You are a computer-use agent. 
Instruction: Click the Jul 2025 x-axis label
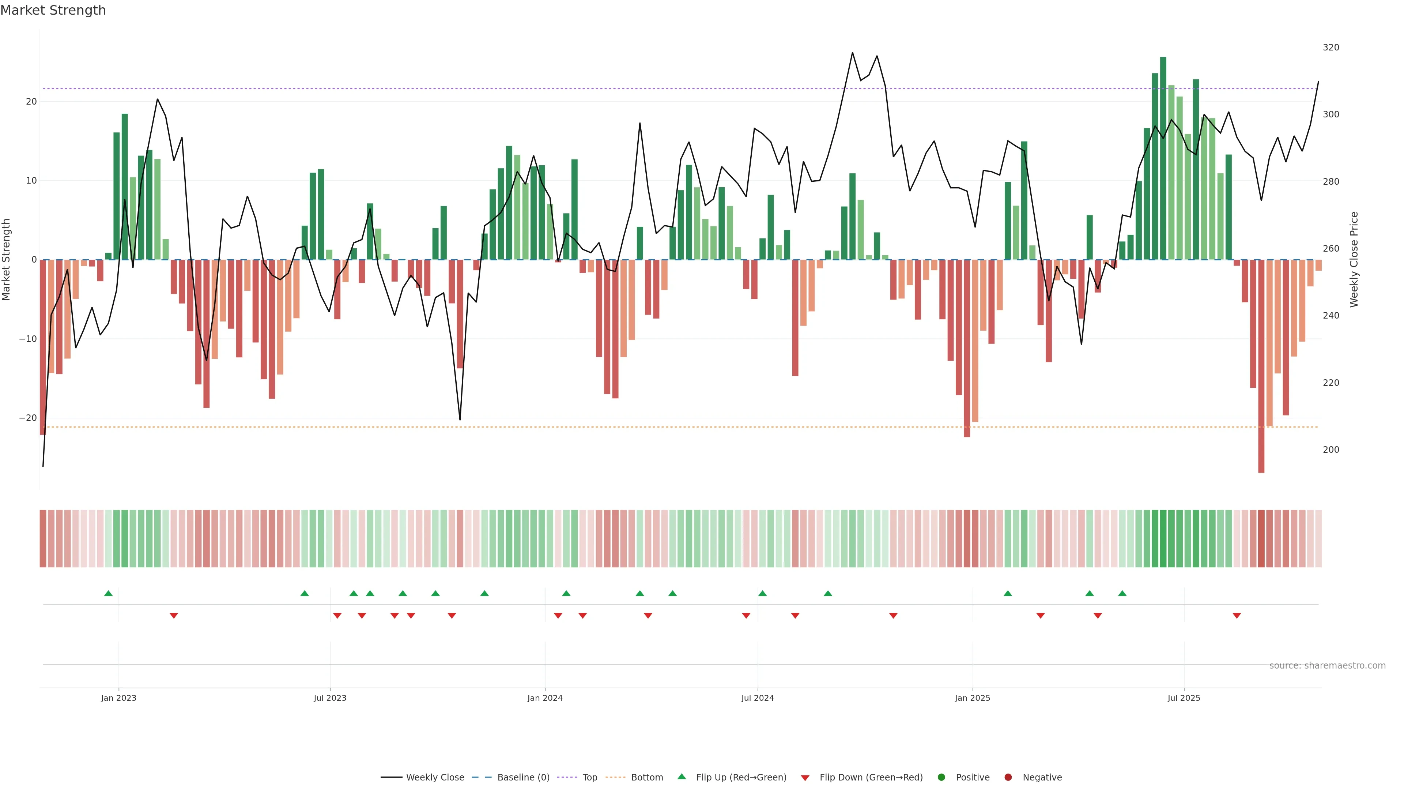(1183, 698)
